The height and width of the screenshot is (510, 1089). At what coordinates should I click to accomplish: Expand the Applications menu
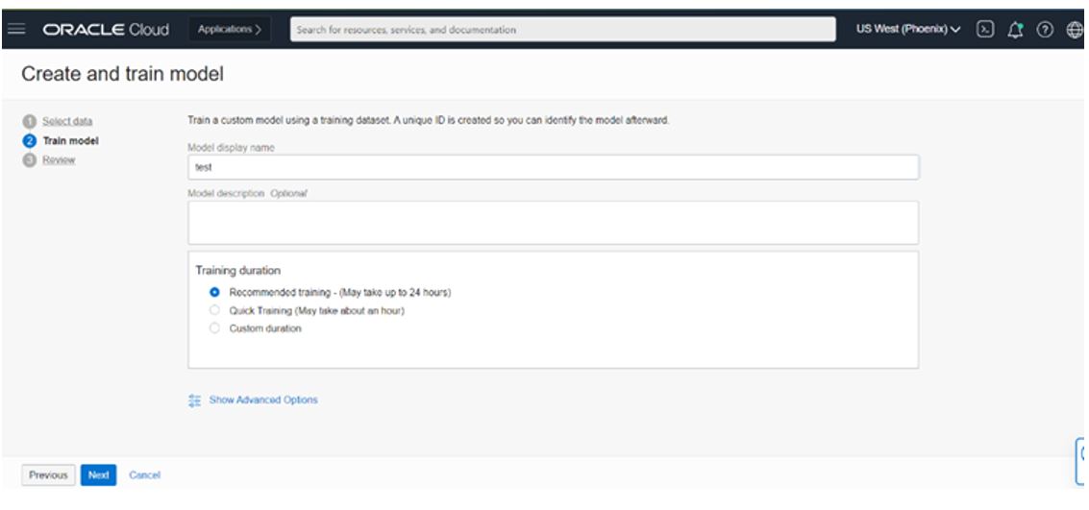230,29
